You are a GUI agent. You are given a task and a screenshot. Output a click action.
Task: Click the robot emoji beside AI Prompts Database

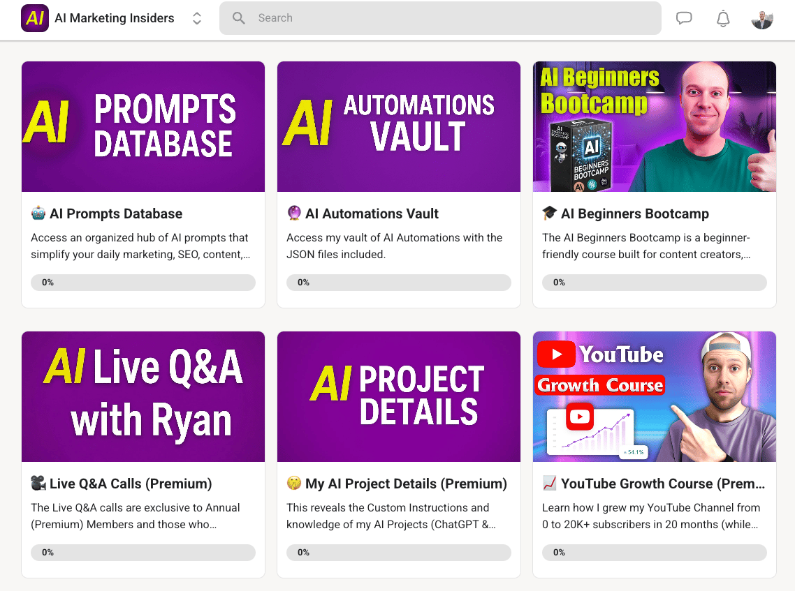38,214
